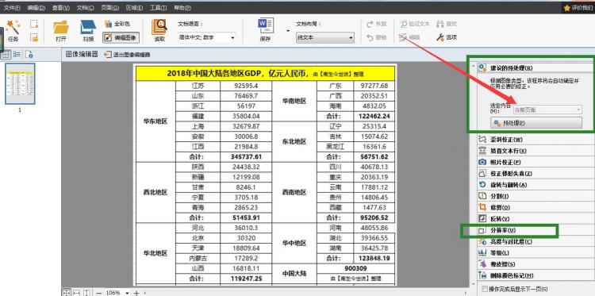The width and height of the screenshot is (595, 296).
Task: Open 页面 menu
Action: click(110, 8)
